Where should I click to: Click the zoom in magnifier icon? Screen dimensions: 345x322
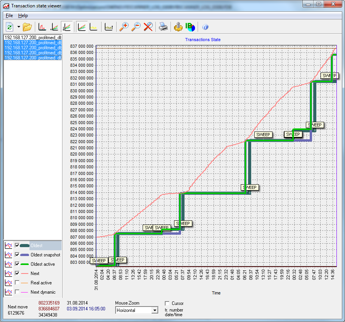(x=124, y=27)
